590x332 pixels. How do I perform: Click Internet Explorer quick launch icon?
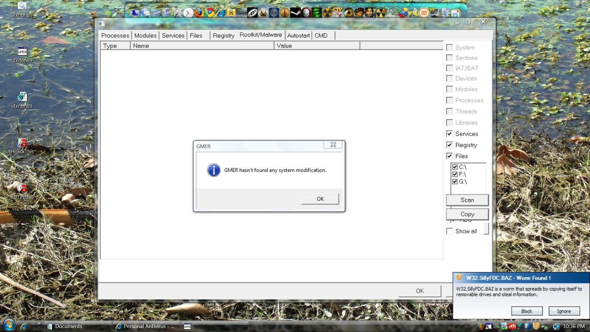point(24,326)
